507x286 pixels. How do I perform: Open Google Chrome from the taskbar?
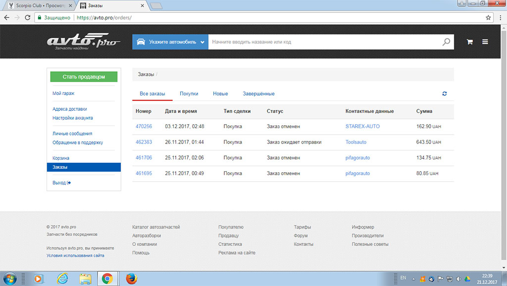point(108,279)
